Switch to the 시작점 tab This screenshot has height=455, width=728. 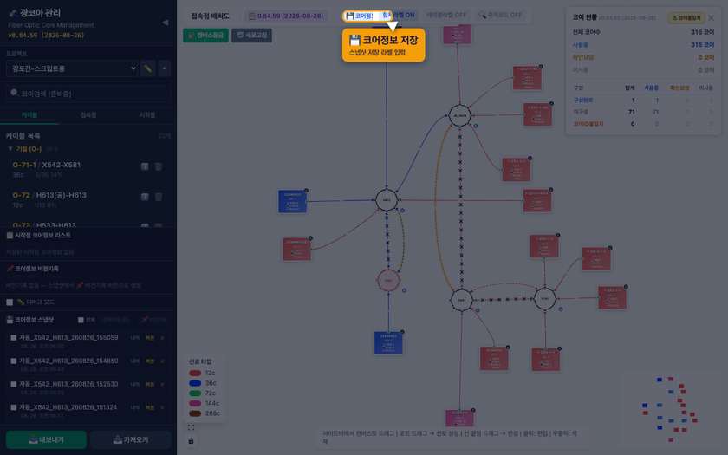147,115
